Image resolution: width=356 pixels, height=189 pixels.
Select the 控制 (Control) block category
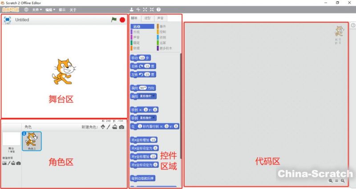click(x=162, y=32)
